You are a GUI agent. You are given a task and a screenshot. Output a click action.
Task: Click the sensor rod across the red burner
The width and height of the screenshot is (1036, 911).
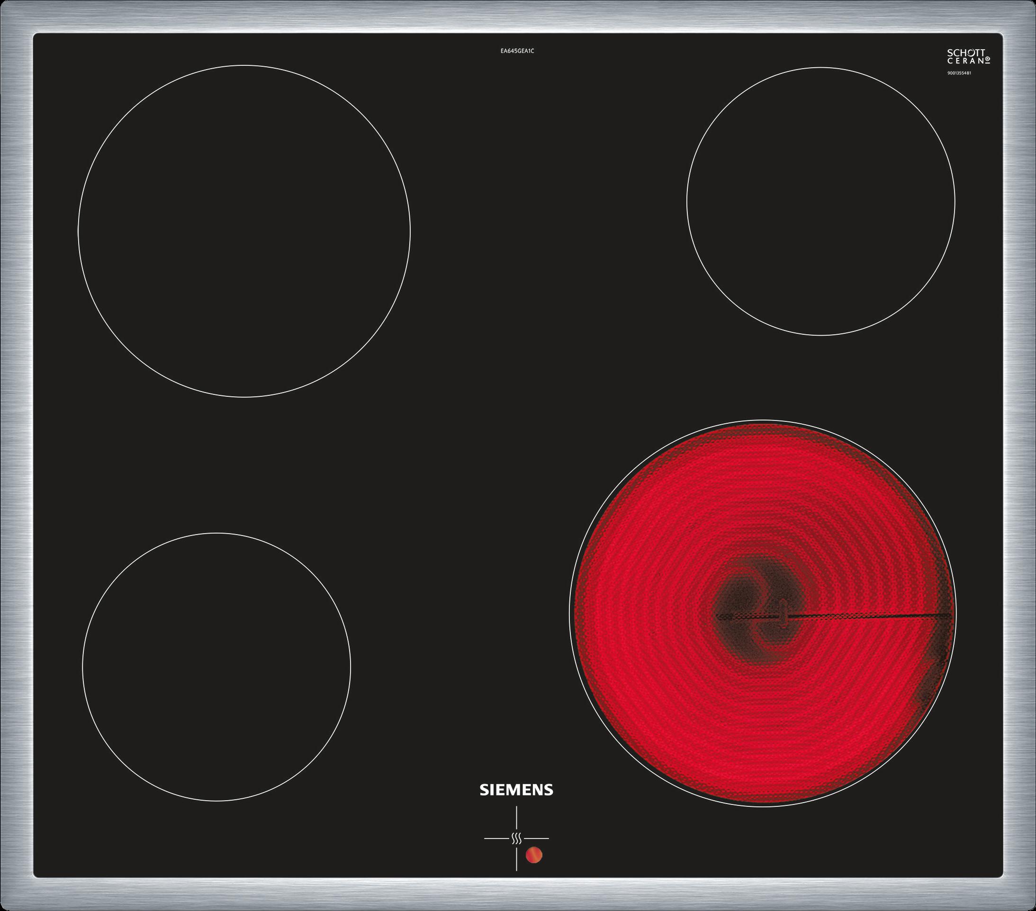862,616
